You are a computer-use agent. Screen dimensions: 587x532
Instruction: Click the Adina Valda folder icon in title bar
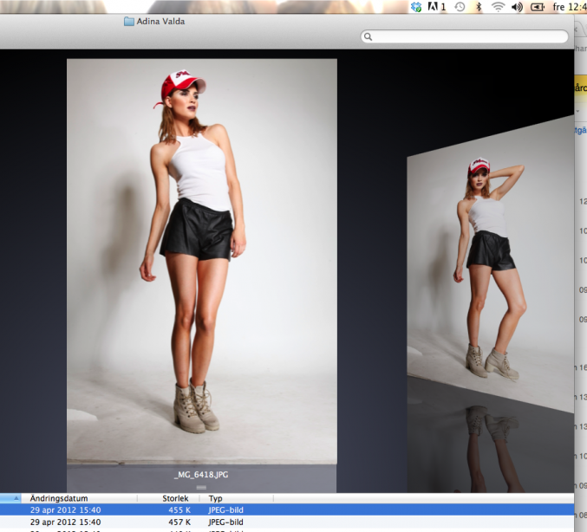pyautogui.click(x=129, y=22)
